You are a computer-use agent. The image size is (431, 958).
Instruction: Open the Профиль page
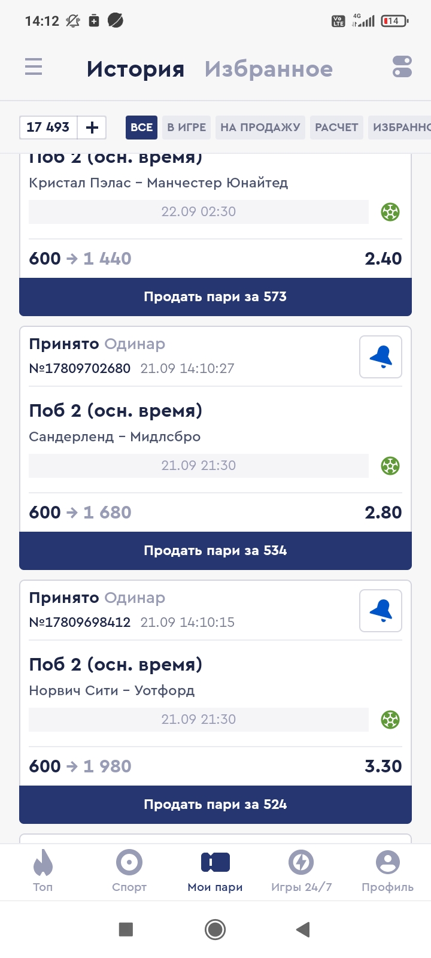click(387, 871)
